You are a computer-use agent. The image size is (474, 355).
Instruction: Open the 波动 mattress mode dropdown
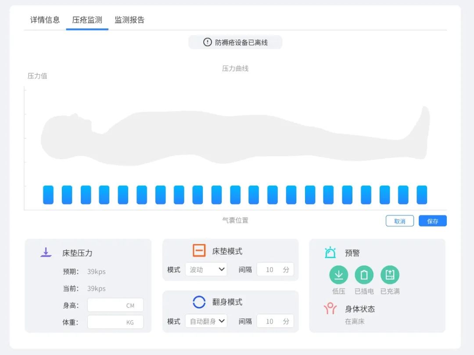[x=206, y=269]
